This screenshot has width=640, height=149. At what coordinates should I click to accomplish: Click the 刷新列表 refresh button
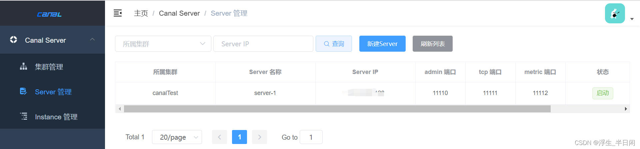433,44
